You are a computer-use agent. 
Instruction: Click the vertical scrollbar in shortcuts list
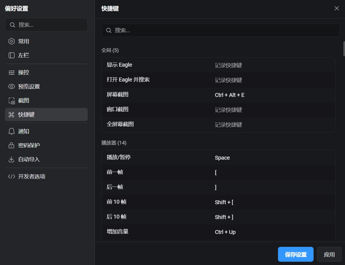click(344, 49)
